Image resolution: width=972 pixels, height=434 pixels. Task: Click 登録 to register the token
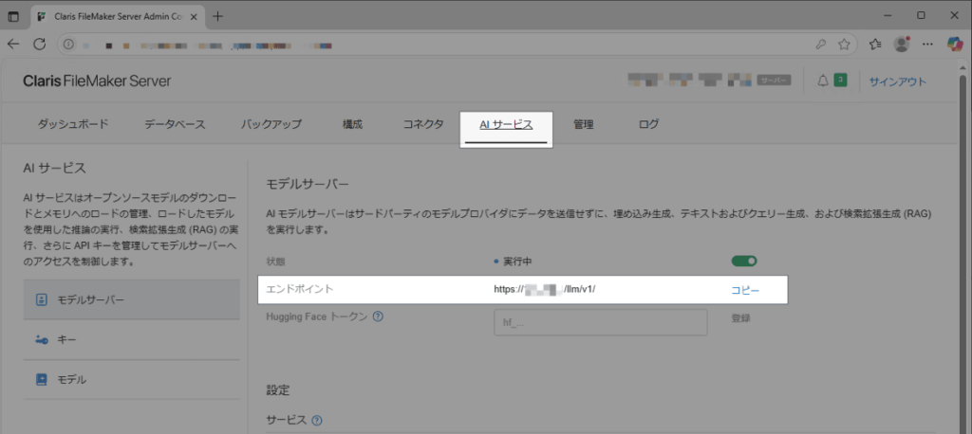pos(740,318)
